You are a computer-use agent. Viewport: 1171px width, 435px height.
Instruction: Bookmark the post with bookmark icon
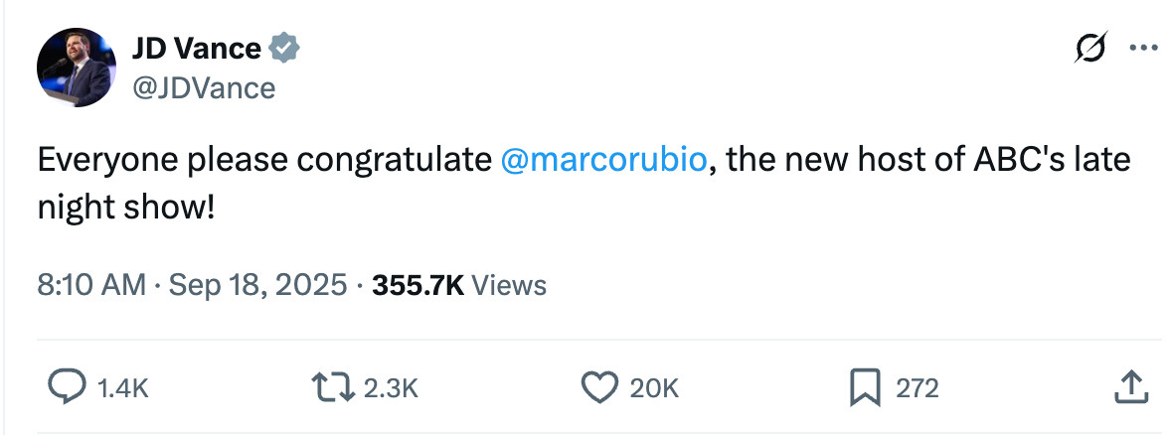pyautogui.click(x=865, y=387)
